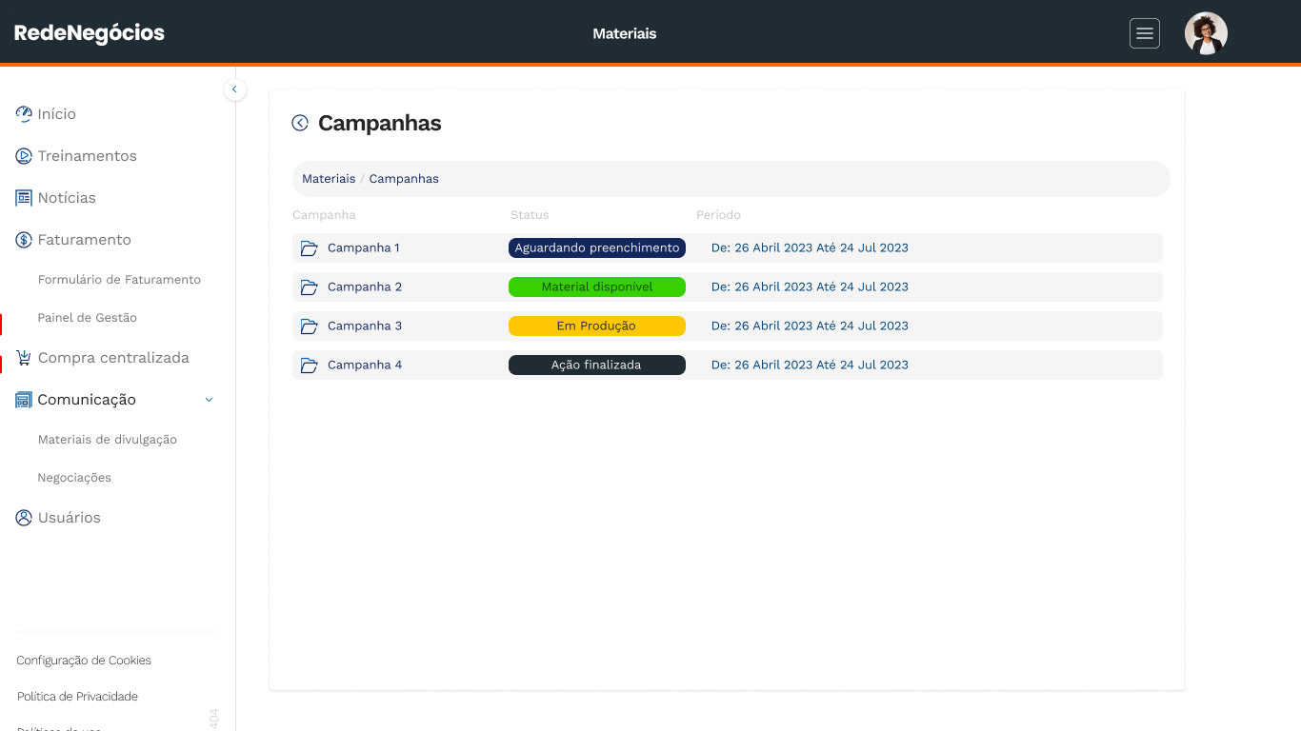Click the Início dashboard icon
Image resolution: width=1301 pixels, height=731 pixels.
(x=24, y=114)
